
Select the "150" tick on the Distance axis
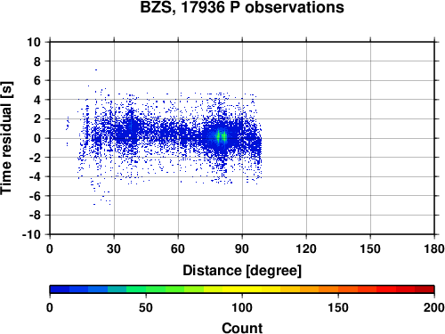pos(370,248)
